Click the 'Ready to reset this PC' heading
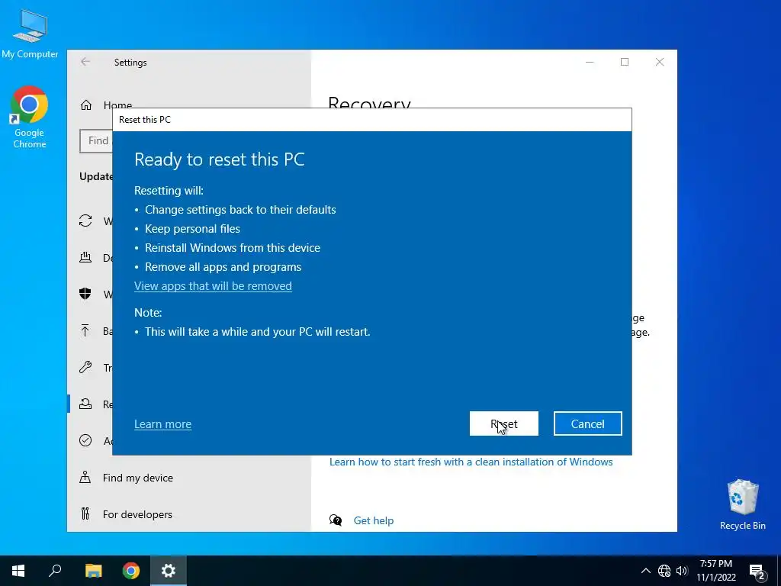Image resolution: width=781 pixels, height=586 pixels. pyautogui.click(x=219, y=159)
